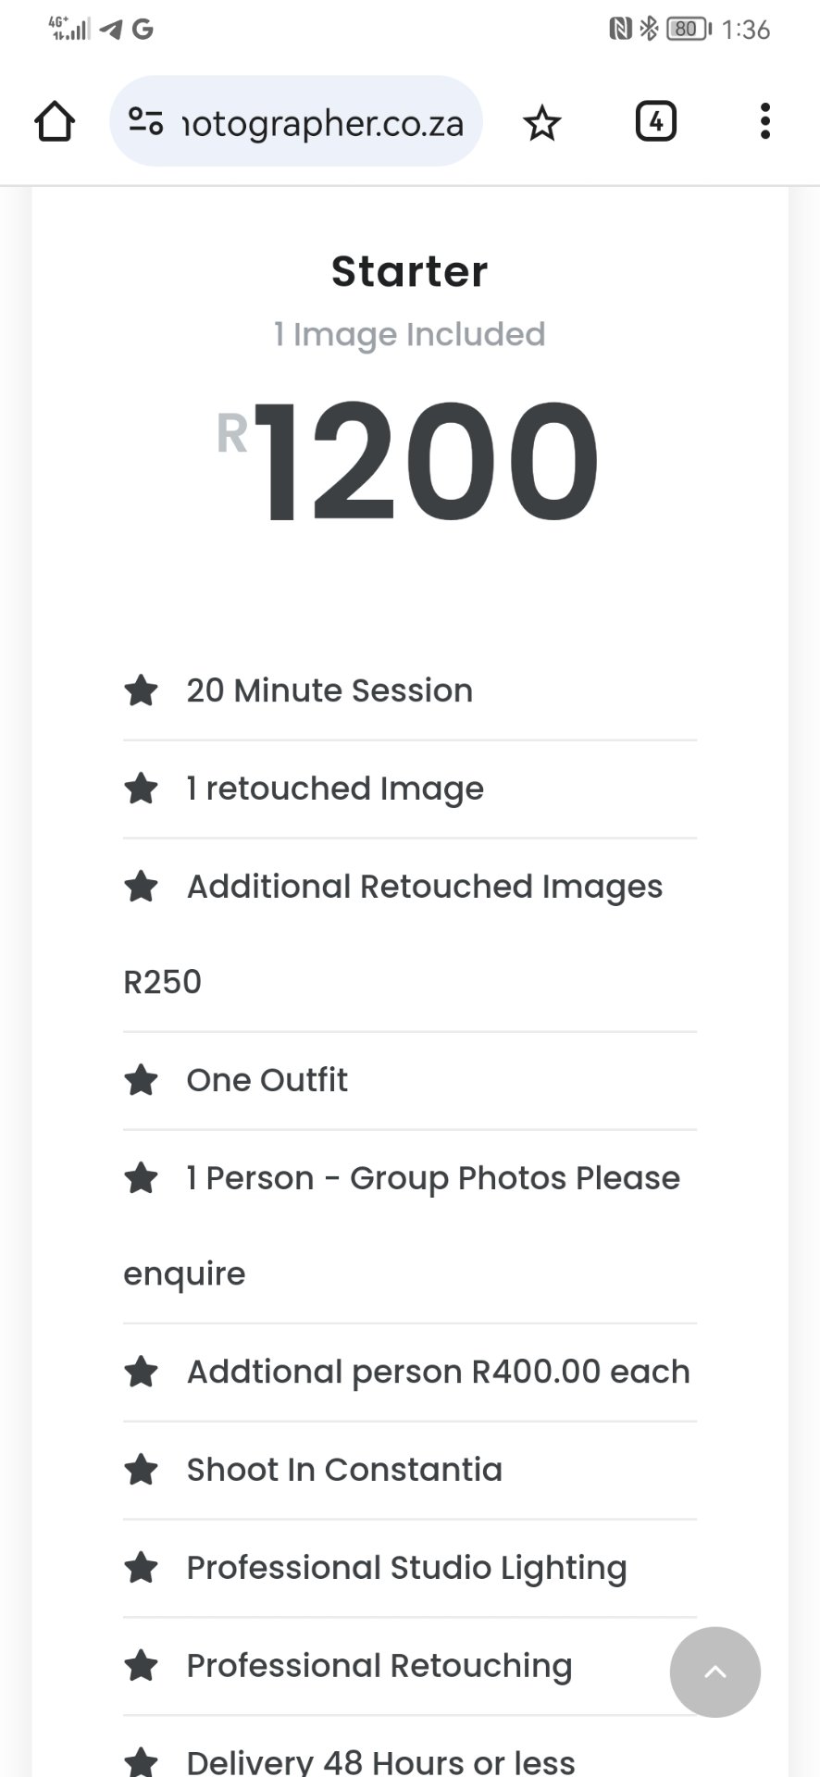Tap Addtional person R400.00 each item
Image resolution: width=820 pixels, height=1777 pixels.
tap(438, 1372)
